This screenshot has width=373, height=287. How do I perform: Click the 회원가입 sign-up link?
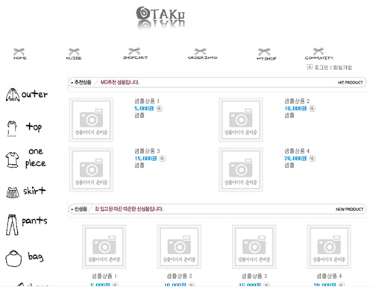pos(342,67)
